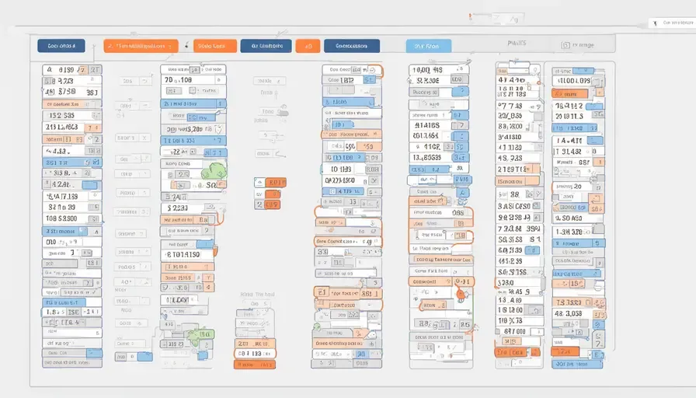
Task: Open the arrow on the long orange toolbar dropdown
Action: click(x=170, y=46)
